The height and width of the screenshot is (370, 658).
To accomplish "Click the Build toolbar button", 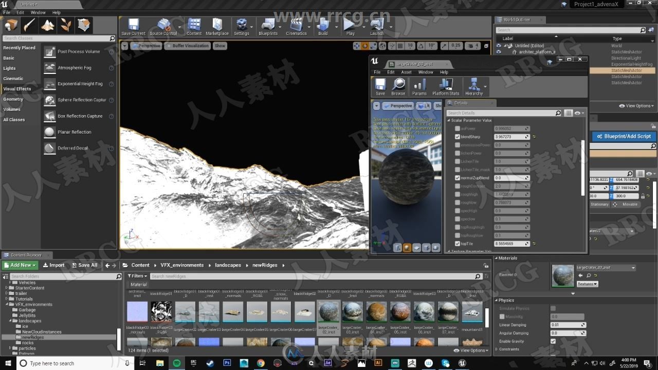I will [x=323, y=27].
